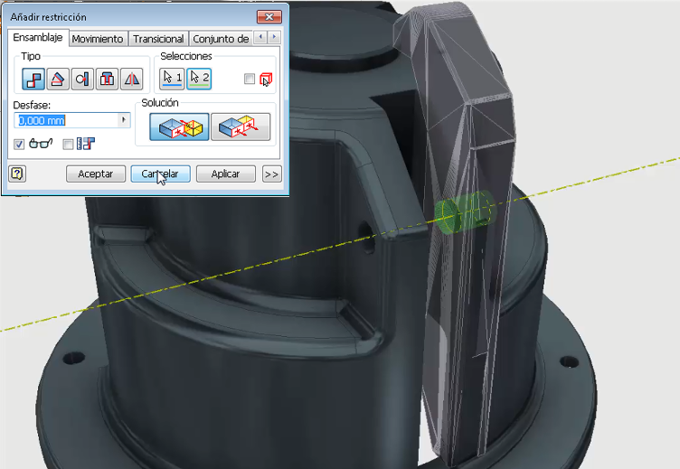Click the predict offset icon

tap(85, 144)
